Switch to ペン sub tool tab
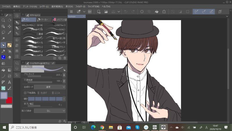The height and width of the screenshot is (131, 232). point(28,20)
